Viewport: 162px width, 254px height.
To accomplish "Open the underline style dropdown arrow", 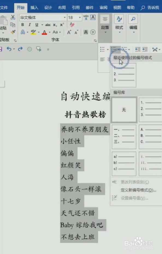I will pyautogui.click(x=42, y=25).
